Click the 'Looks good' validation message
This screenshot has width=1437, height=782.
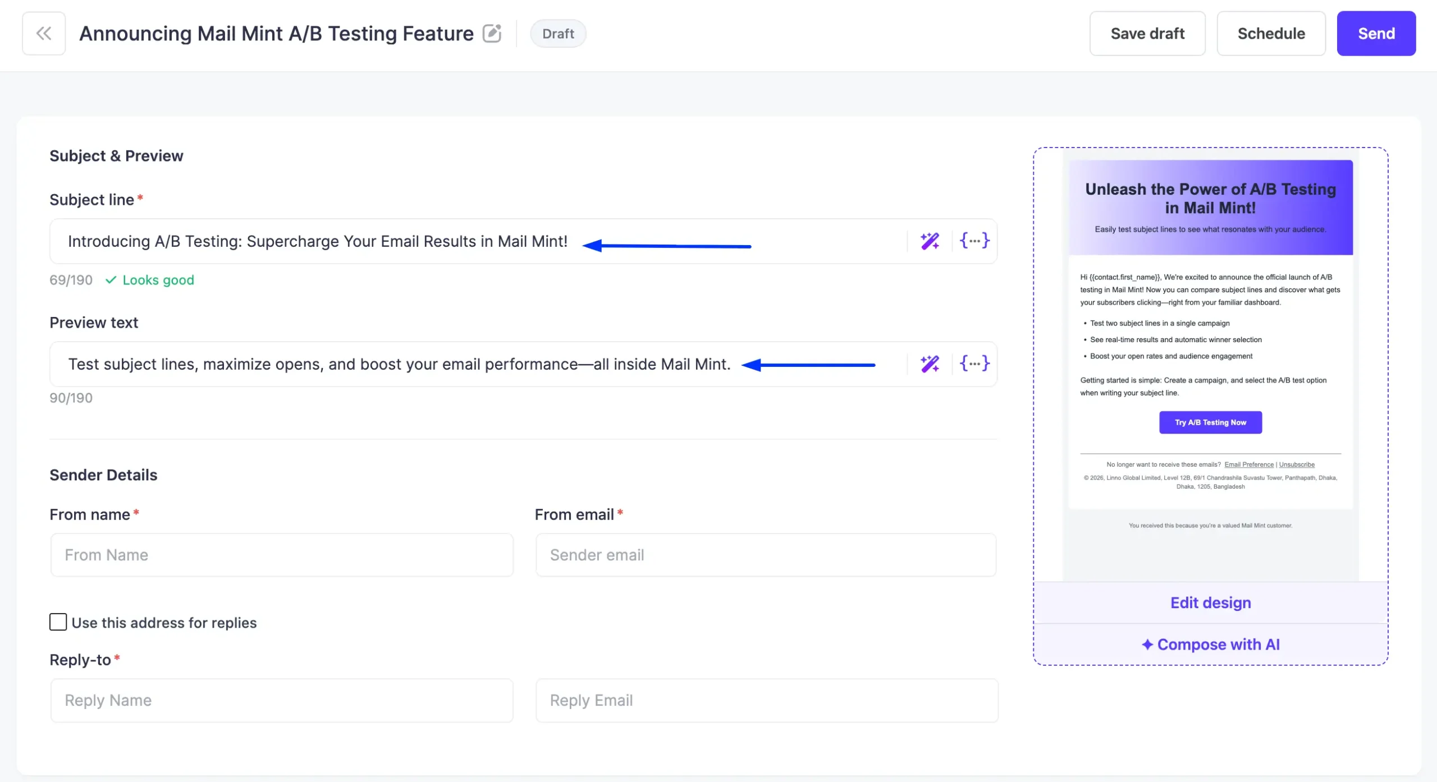150,280
